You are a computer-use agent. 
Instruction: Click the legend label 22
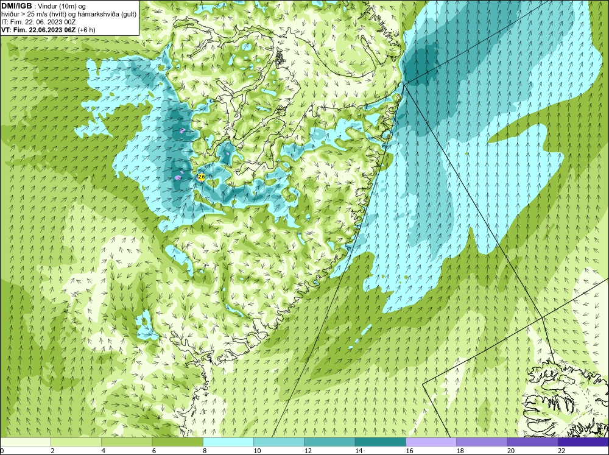(561, 451)
